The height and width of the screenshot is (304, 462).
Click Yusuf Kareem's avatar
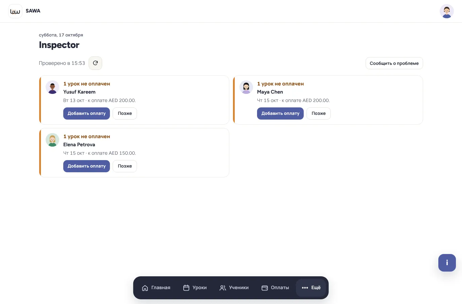[52, 87]
